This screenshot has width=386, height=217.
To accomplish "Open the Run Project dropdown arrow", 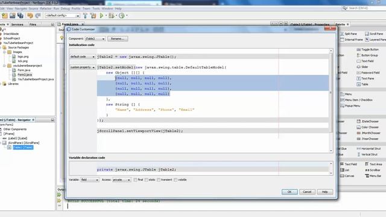I will point(106,16).
